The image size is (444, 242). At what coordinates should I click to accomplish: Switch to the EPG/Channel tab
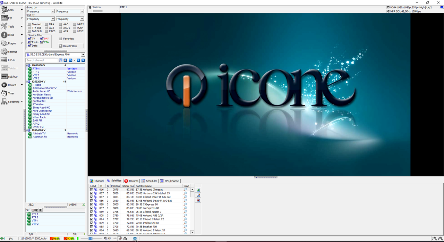tap(170, 181)
